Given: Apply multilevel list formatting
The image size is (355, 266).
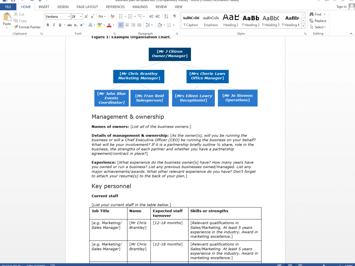Looking at the screenshot, I should tap(140, 16).
